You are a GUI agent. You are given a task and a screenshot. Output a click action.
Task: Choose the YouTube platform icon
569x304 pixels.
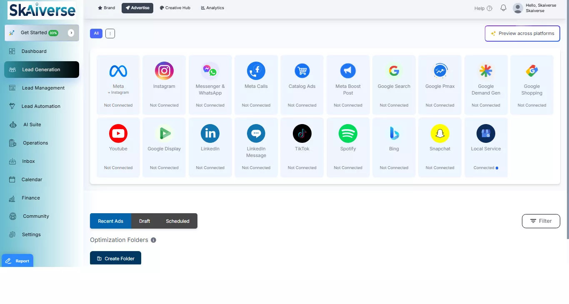pyautogui.click(x=118, y=134)
